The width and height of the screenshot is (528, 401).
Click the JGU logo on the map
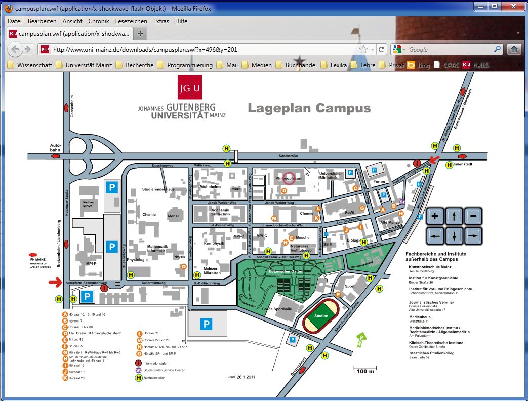tap(190, 88)
